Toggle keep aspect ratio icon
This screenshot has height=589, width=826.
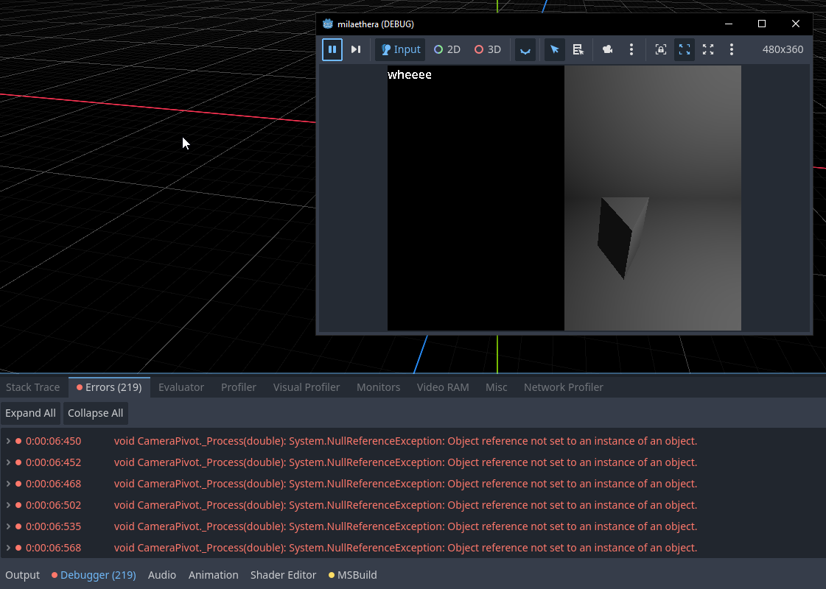pos(685,49)
